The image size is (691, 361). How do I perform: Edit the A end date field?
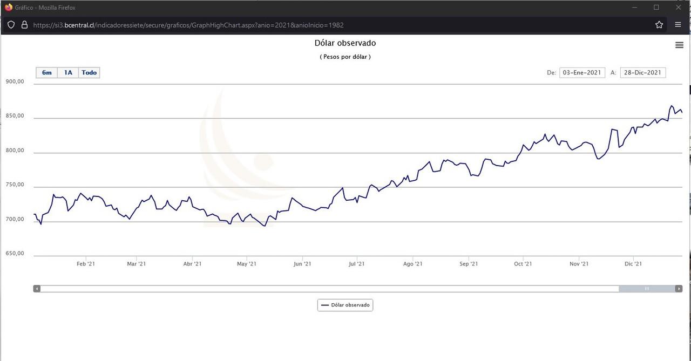click(643, 72)
